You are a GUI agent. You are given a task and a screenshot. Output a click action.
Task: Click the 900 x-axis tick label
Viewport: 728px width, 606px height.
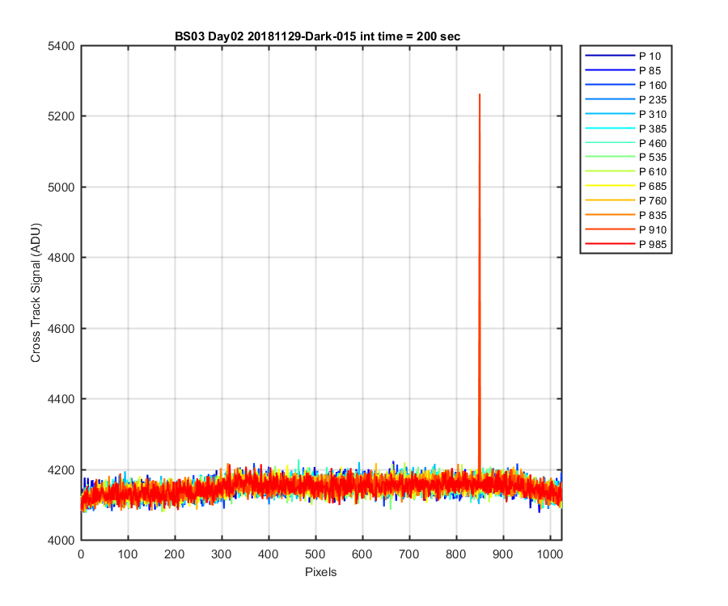click(503, 554)
